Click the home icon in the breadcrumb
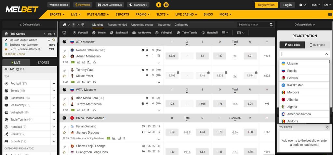This screenshot has height=155, width=333. (x=64, y=25)
